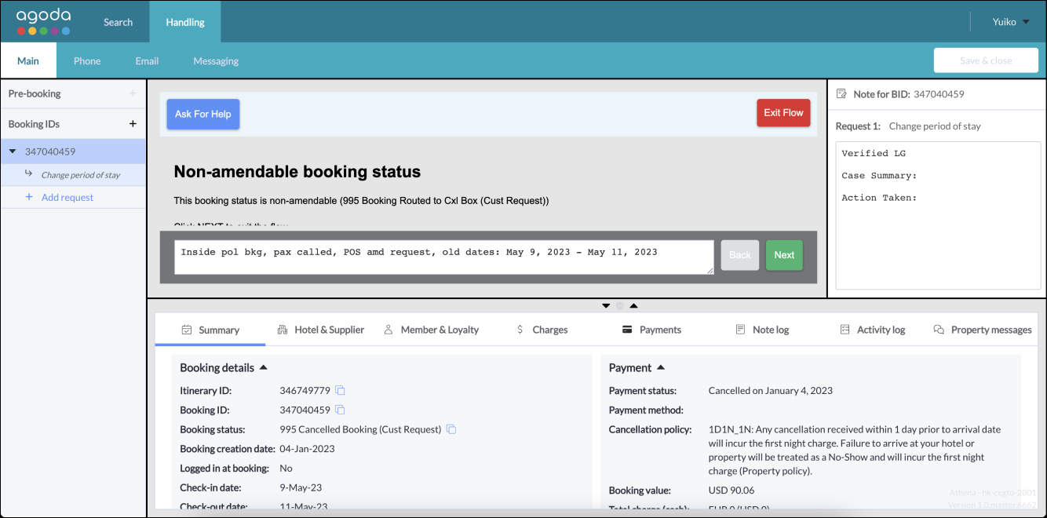
Task: Click the plus icon beside Booking IDs
Action: (133, 124)
